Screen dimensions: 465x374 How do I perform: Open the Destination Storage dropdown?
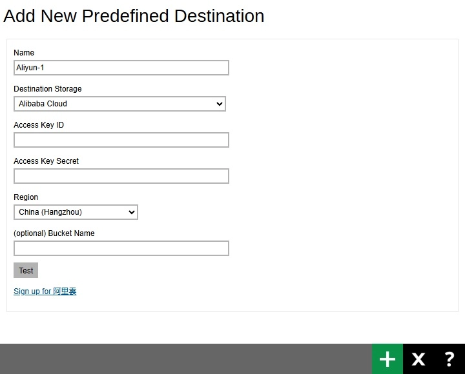coord(119,104)
